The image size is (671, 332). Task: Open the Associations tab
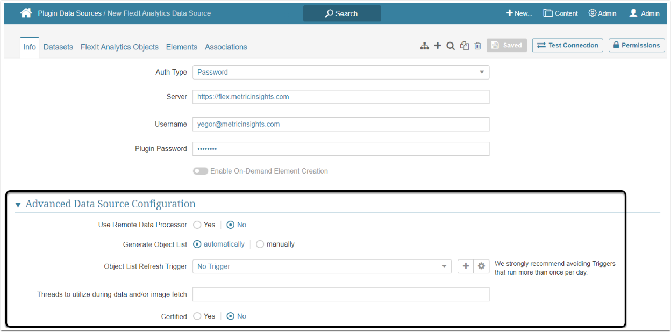(226, 47)
